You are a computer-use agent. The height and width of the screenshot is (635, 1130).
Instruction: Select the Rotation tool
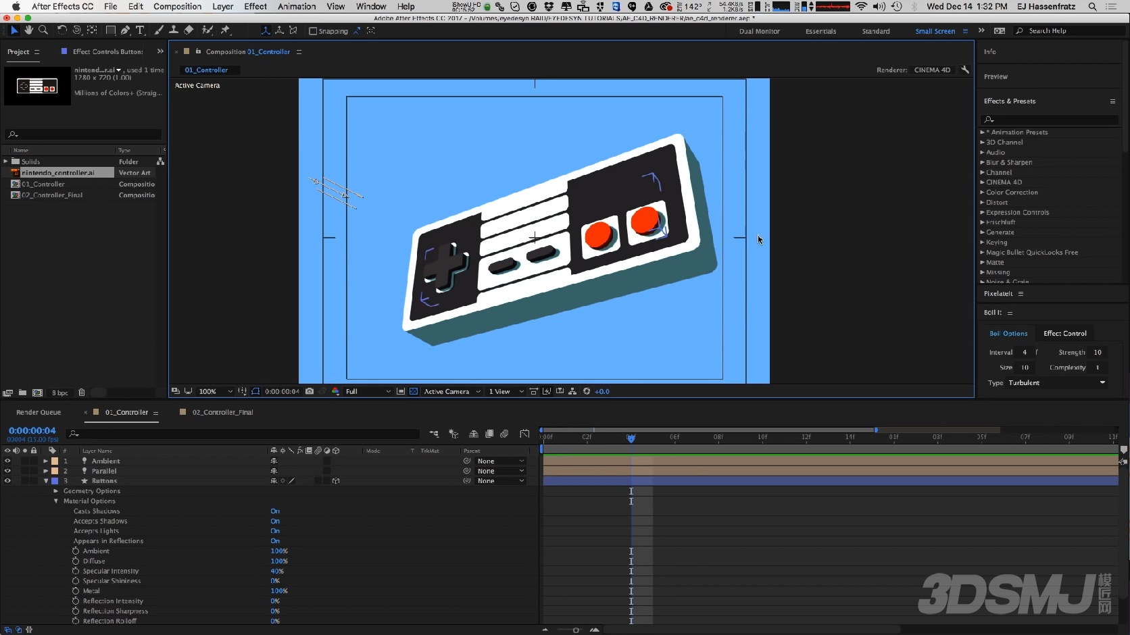click(x=62, y=30)
